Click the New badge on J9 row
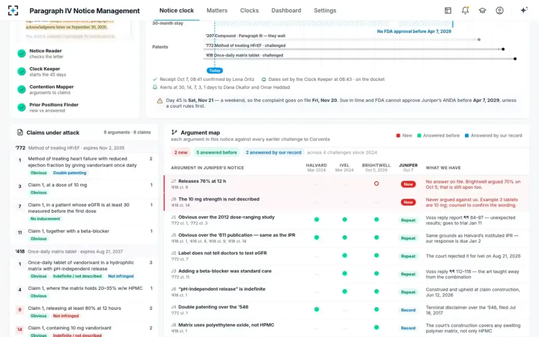Viewport: 539px width, 337px height. [408, 202]
